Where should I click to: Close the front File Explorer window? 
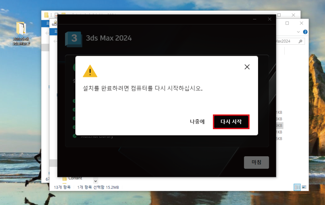click(301, 23)
